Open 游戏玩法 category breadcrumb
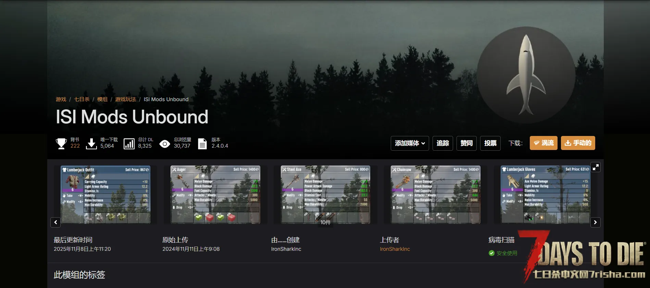 [125, 99]
